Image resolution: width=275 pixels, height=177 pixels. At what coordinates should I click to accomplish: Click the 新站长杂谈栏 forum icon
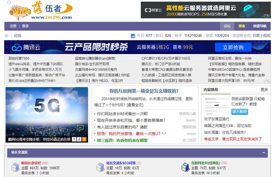(15, 167)
